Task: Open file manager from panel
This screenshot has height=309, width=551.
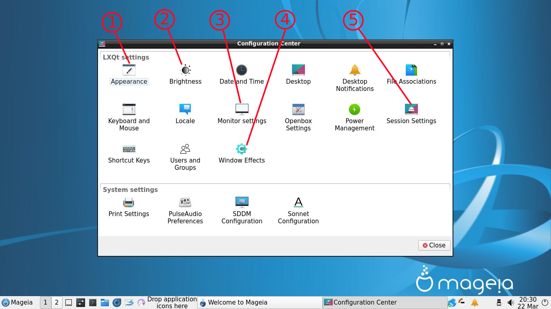Action: click(x=105, y=303)
